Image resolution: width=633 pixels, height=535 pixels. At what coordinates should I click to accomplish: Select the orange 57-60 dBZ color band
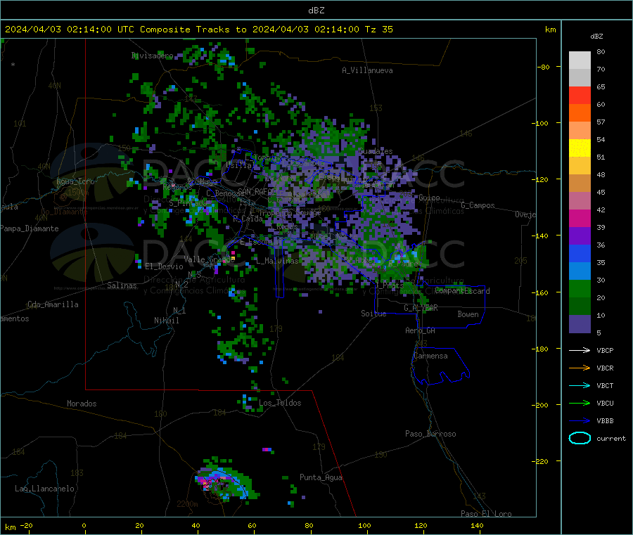[x=580, y=112]
